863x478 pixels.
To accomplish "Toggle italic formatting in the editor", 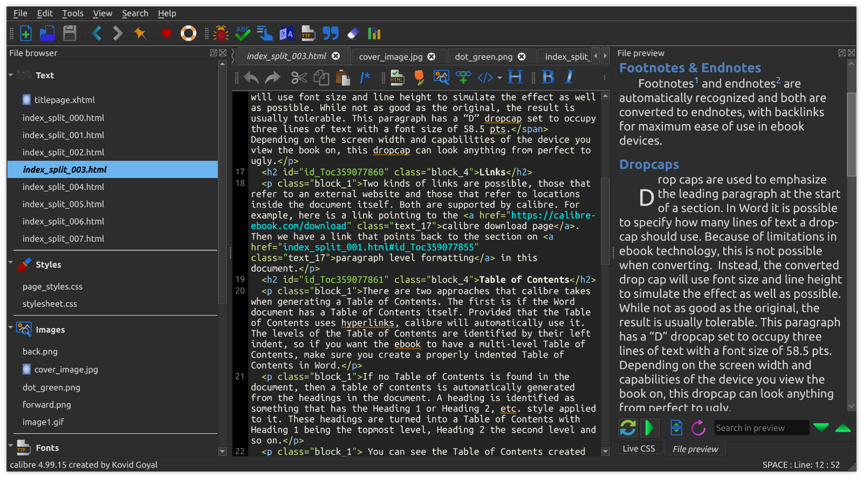I will 568,77.
